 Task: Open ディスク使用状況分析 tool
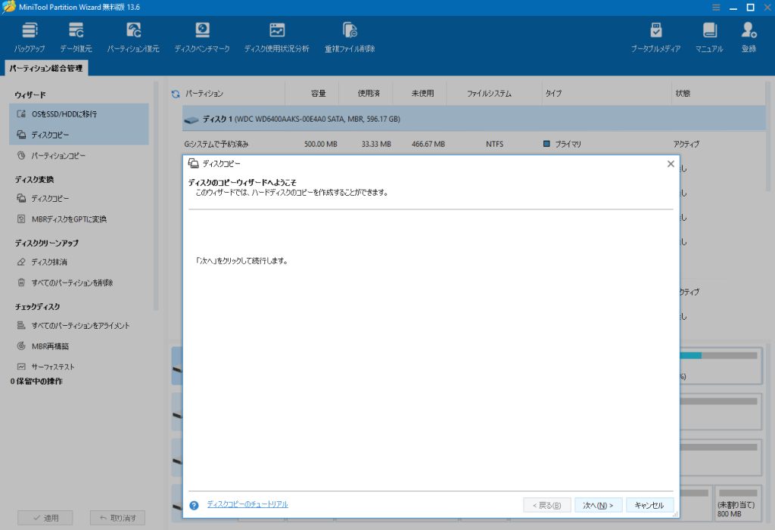pos(277,38)
